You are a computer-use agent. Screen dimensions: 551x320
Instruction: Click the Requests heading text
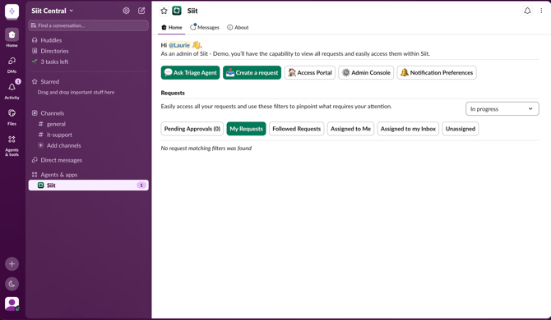click(173, 93)
